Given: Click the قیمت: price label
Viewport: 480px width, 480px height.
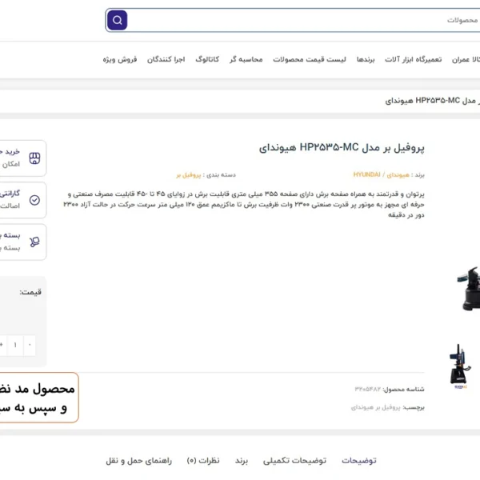Looking at the screenshot, I should (30, 292).
